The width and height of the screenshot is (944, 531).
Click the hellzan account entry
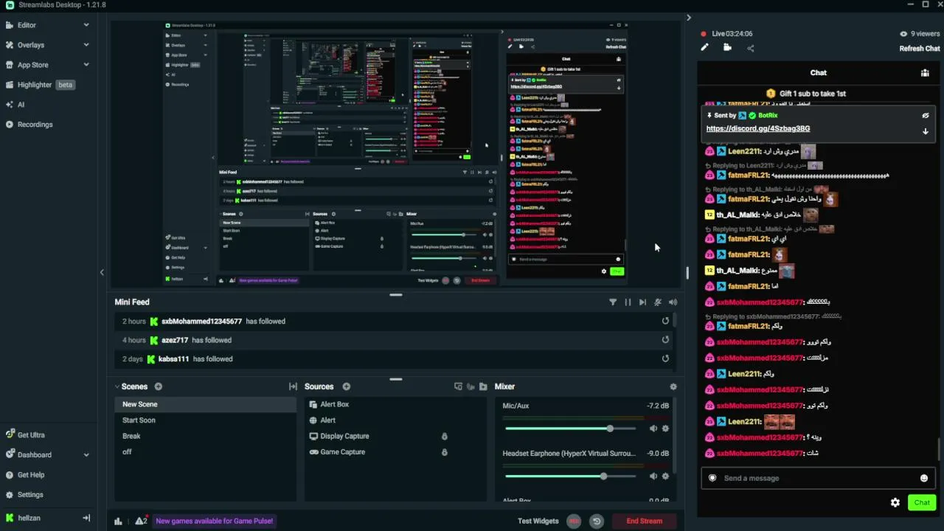pos(29,518)
